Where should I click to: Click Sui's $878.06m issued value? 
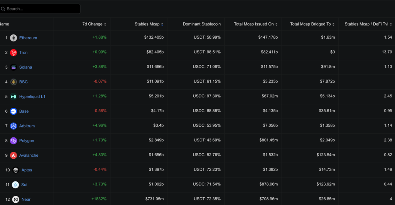pyautogui.click(x=268, y=184)
